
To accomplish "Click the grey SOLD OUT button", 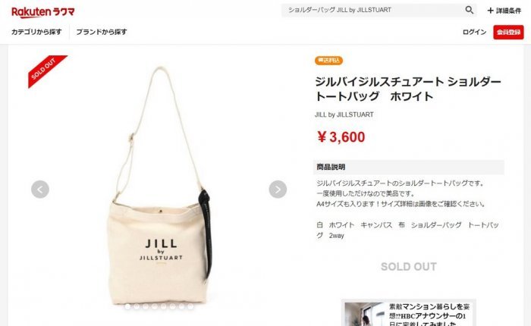I will tap(409, 267).
